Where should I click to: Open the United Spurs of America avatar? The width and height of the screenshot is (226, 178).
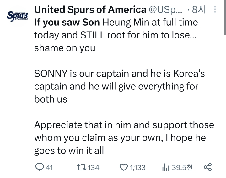17,15
